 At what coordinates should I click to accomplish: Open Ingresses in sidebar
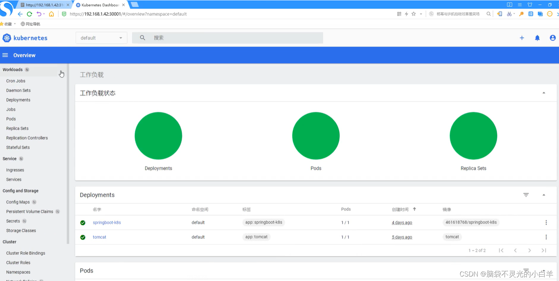(x=15, y=170)
